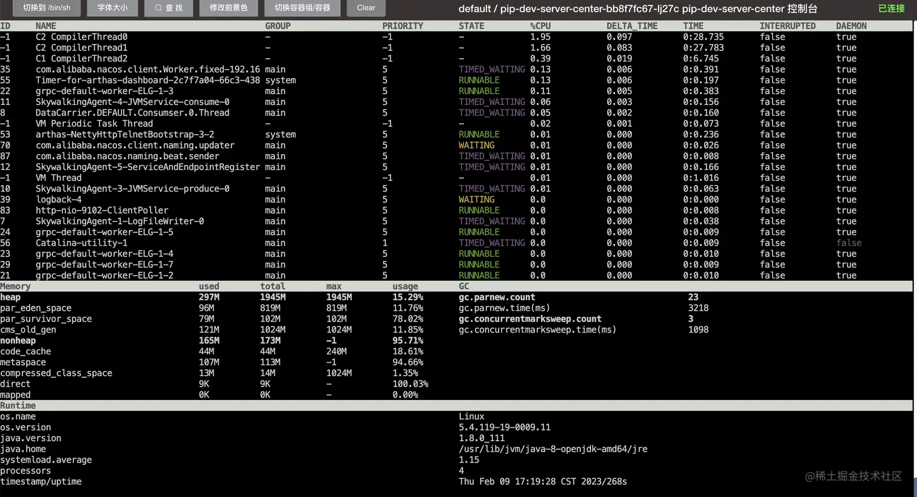
Task: Click the java.version value 1.8.0_111
Action: [x=482, y=439]
